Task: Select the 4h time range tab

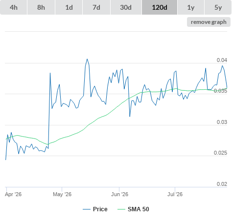Action: pos(14,7)
